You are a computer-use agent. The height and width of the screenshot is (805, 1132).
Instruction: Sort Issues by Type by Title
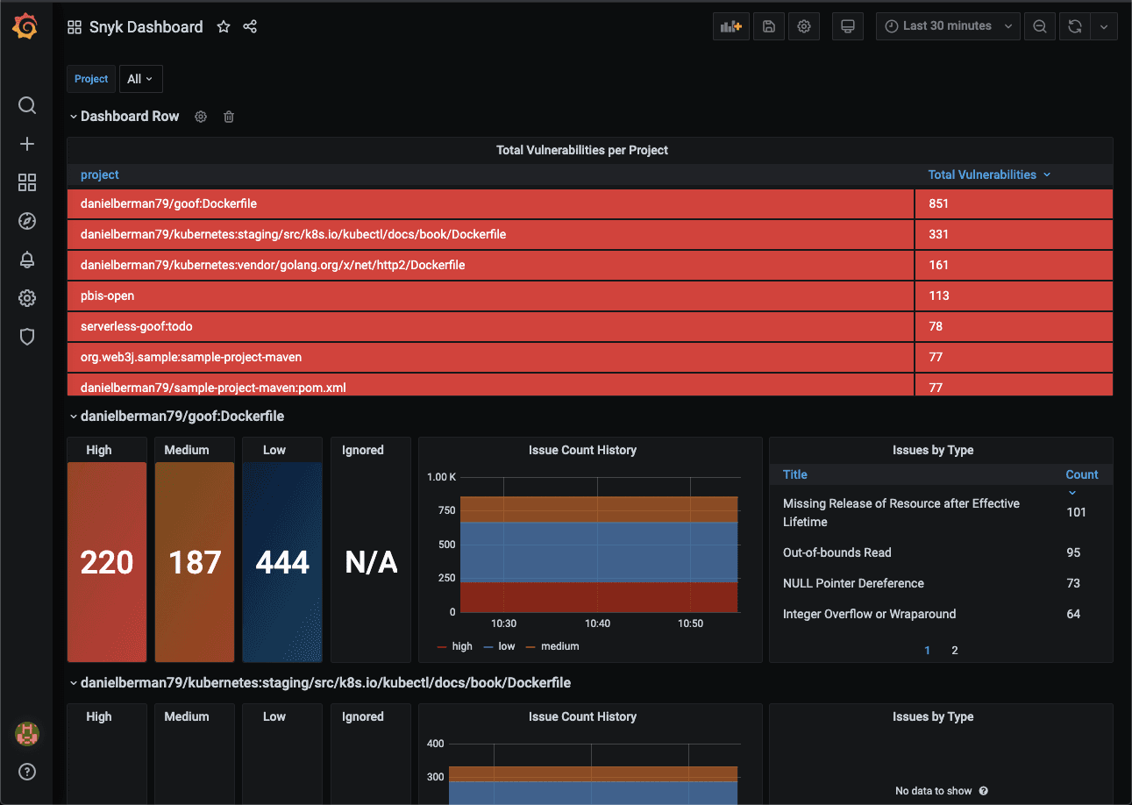coord(795,474)
